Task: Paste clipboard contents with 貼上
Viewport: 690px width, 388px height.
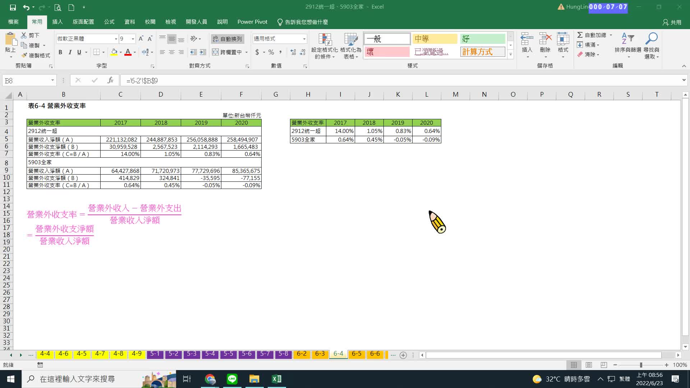Action: (10, 45)
